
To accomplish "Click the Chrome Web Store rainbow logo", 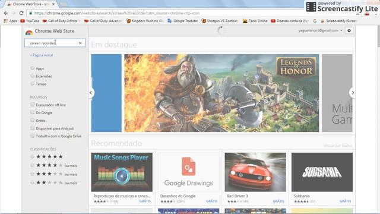I will [x=29, y=32].
